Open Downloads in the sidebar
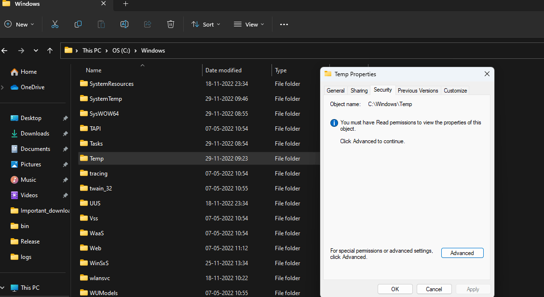544x297 pixels. coord(35,134)
